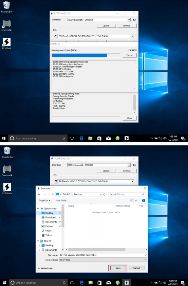The width and height of the screenshot is (188, 286).
Task: Select Videos in the navigation pane
Action: click(x=49, y=235)
